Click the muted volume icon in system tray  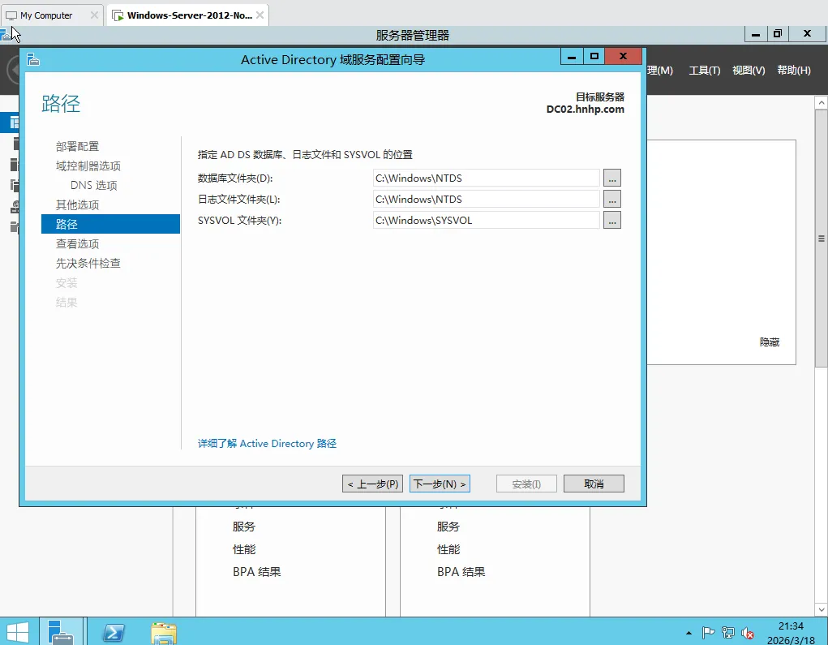[746, 632]
